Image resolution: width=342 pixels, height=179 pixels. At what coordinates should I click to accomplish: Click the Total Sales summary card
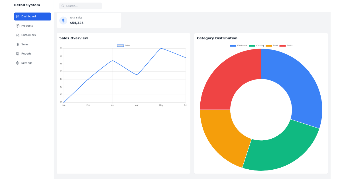pyautogui.click(x=89, y=20)
